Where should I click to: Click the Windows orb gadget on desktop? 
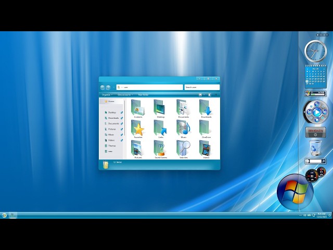click(x=295, y=192)
